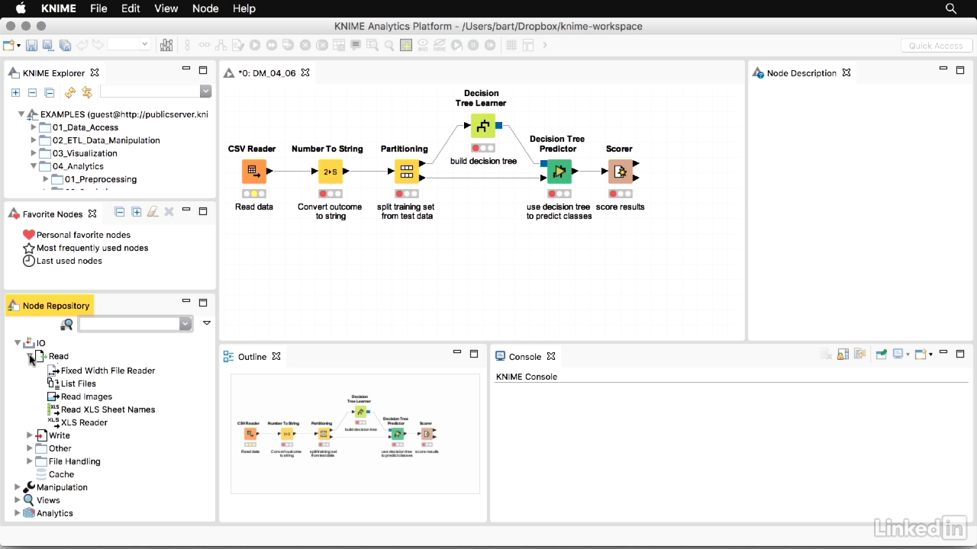Image resolution: width=977 pixels, height=549 pixels.
Task: Click the Partitioning node icon
Action: pyautogui.click(x=406, y=172)
